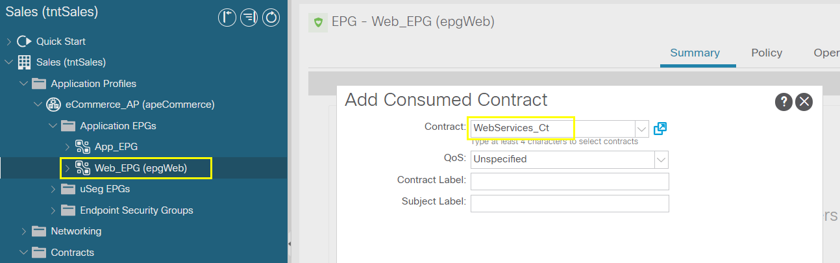Screen dimensions: 840x263
Task: Open the Contract dropdown arrow
Action: click(x=641, y=129)
